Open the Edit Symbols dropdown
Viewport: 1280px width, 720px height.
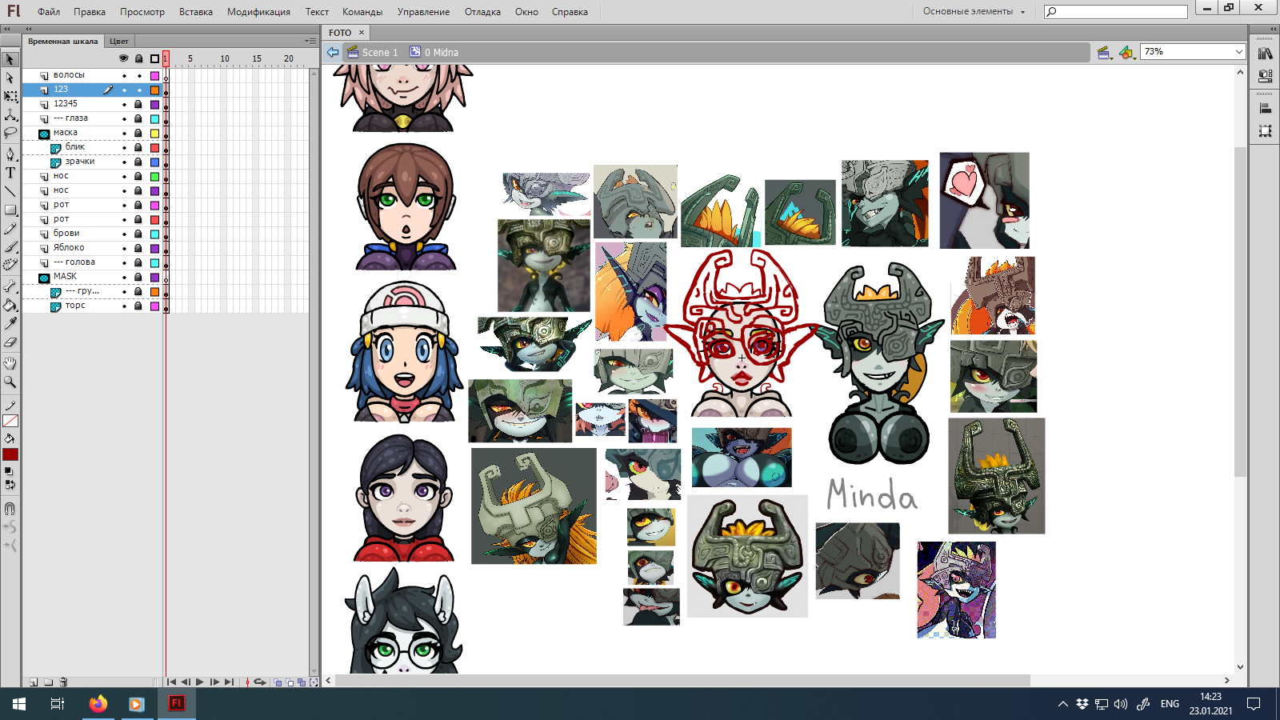coord(1126,53)
